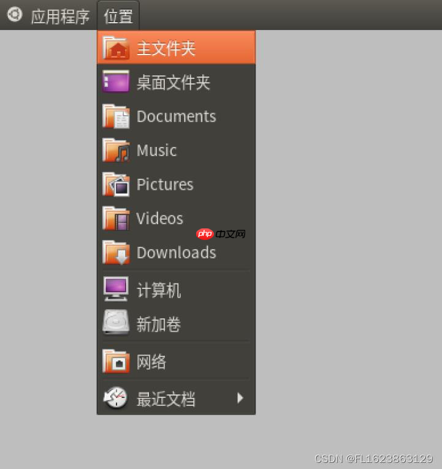Close the 位置 places menu
The width and height of the screenshot is (442, 469).
118,16
